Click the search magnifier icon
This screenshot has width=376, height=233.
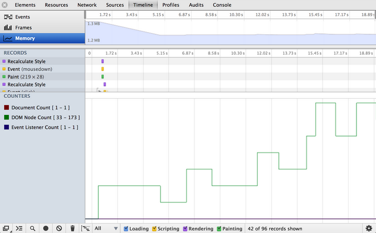[x=33, y=228]
